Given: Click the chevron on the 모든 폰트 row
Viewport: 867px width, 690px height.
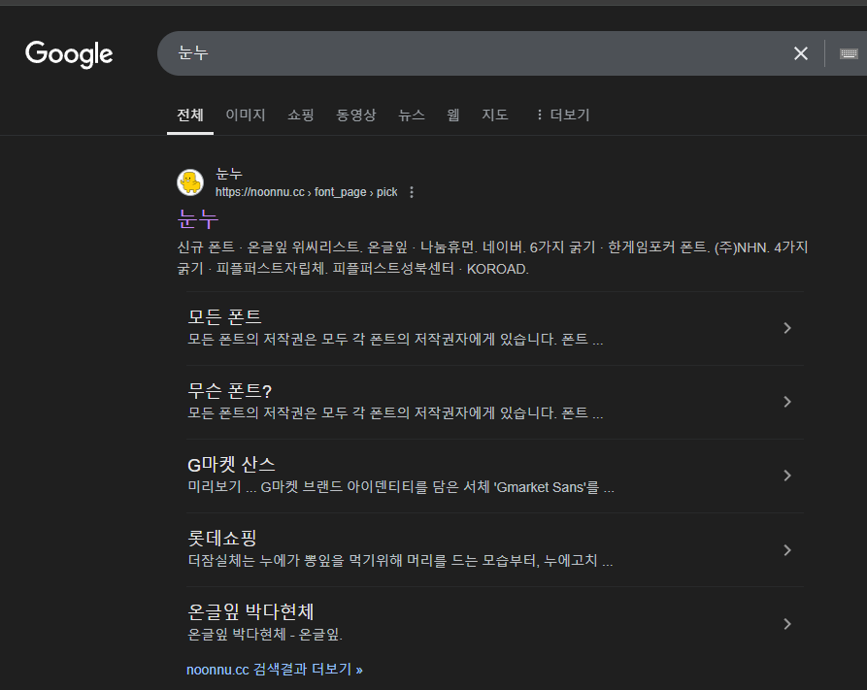Looking at the screenshot, I should (787, 328).
